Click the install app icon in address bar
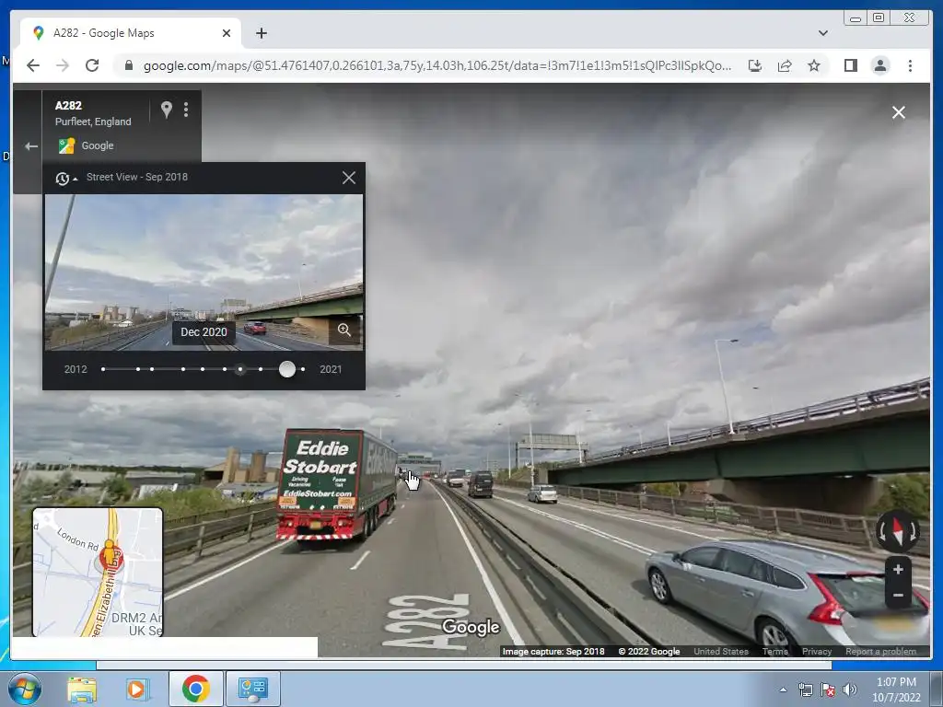This screenshot has width=943, height=707. click(x=755, y=65)
